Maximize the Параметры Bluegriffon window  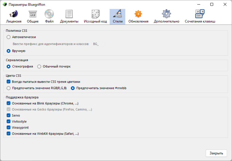pyautogui.click(x=212, y=4)
